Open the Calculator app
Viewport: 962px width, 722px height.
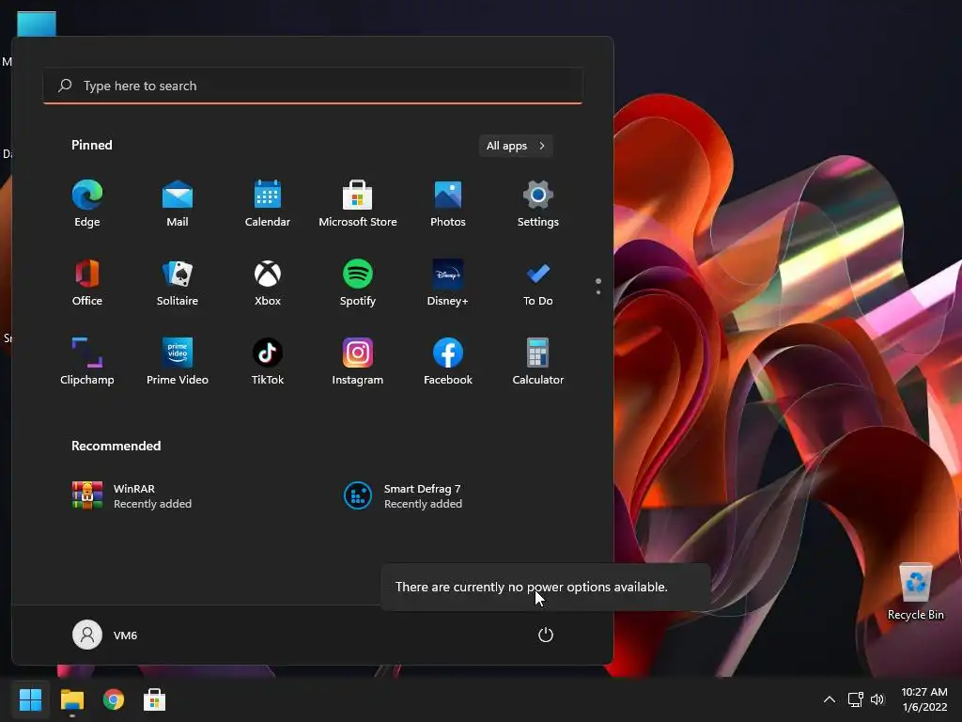[x=538, y=362]
